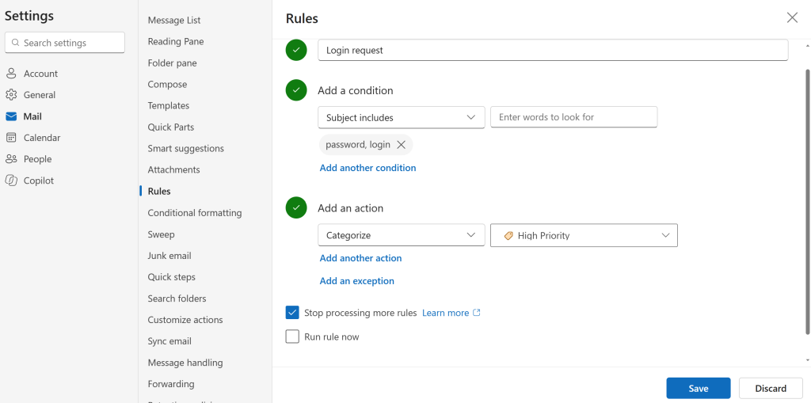811x403 pixels.
Task: Open Search folders settings
Action: pyautogui.click(x=177, y=298)
